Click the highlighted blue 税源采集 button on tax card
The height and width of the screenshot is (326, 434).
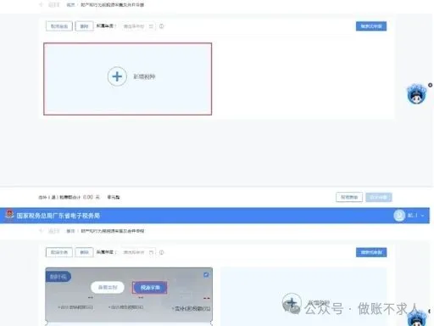pos(150,288)
